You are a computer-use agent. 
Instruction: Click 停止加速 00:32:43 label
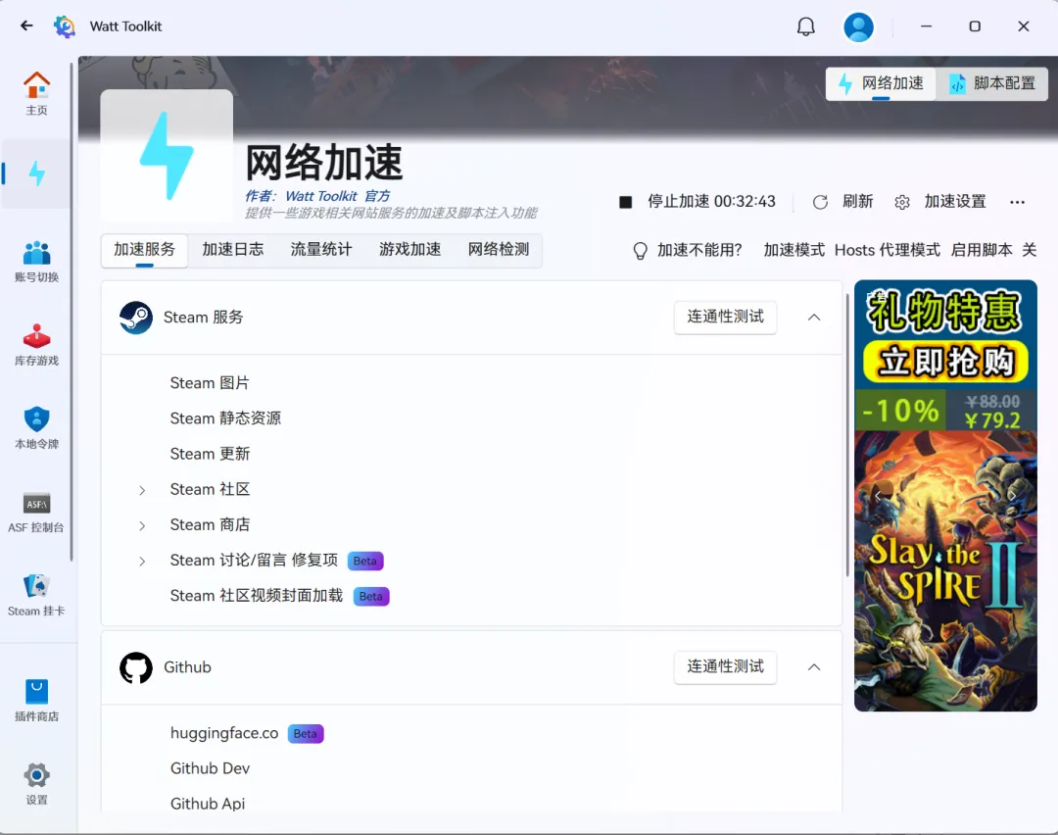712,202
